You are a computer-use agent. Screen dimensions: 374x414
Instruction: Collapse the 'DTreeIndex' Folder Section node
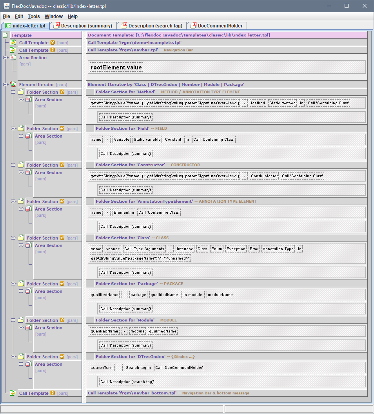(13, 357)
